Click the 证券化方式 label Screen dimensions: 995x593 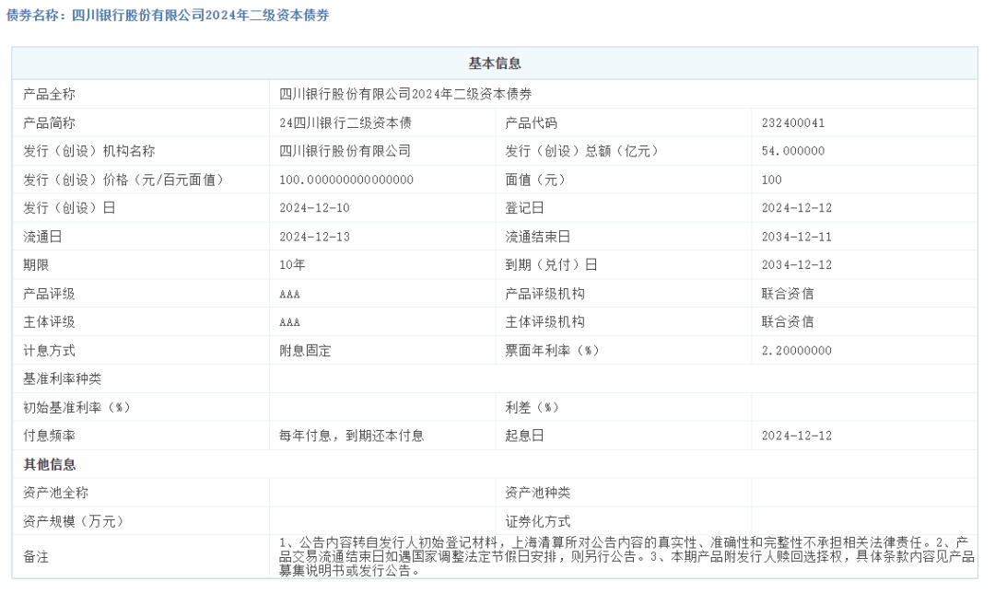(537, 521)
